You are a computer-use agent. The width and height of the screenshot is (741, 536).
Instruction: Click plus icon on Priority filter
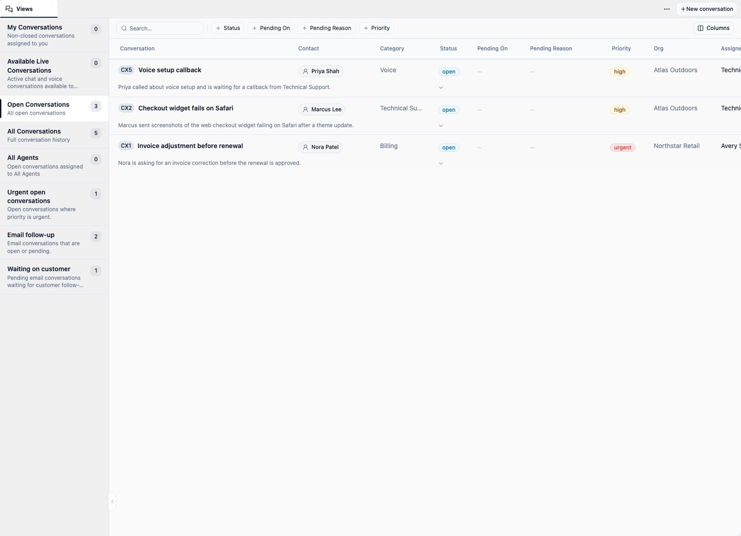pyautogui.click(x=366, y=28)
